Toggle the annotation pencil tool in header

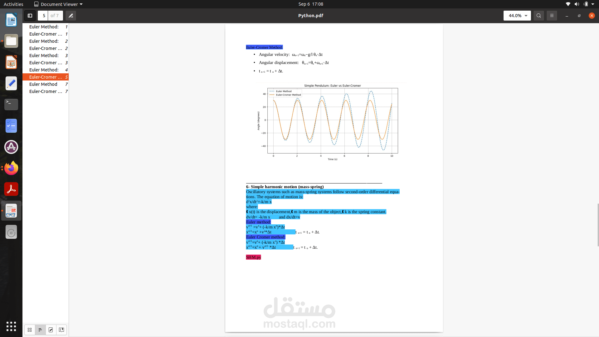coord(71,16)
